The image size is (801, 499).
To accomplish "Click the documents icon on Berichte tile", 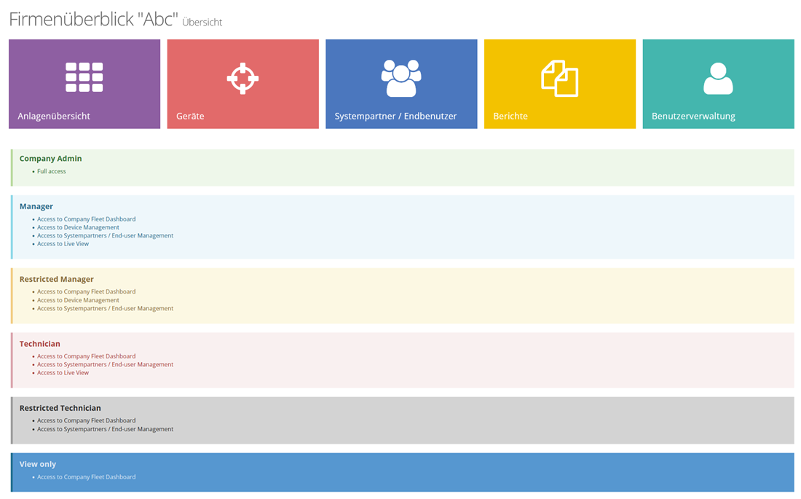I will click(559, 78).
